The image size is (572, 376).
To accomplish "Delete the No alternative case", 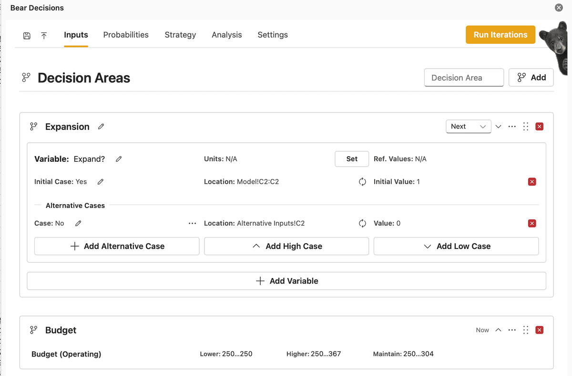I will pos(532,223).
